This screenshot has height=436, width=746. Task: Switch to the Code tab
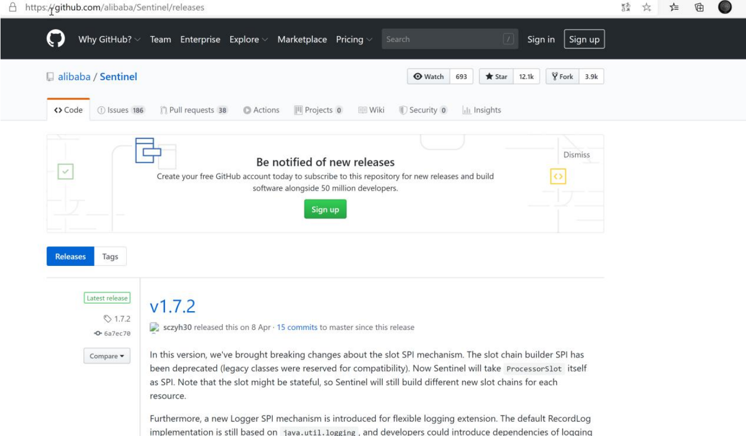(x=68, y=110)
